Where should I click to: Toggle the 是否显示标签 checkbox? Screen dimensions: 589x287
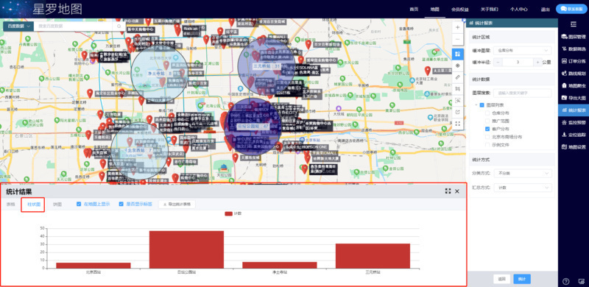[121, 204]
